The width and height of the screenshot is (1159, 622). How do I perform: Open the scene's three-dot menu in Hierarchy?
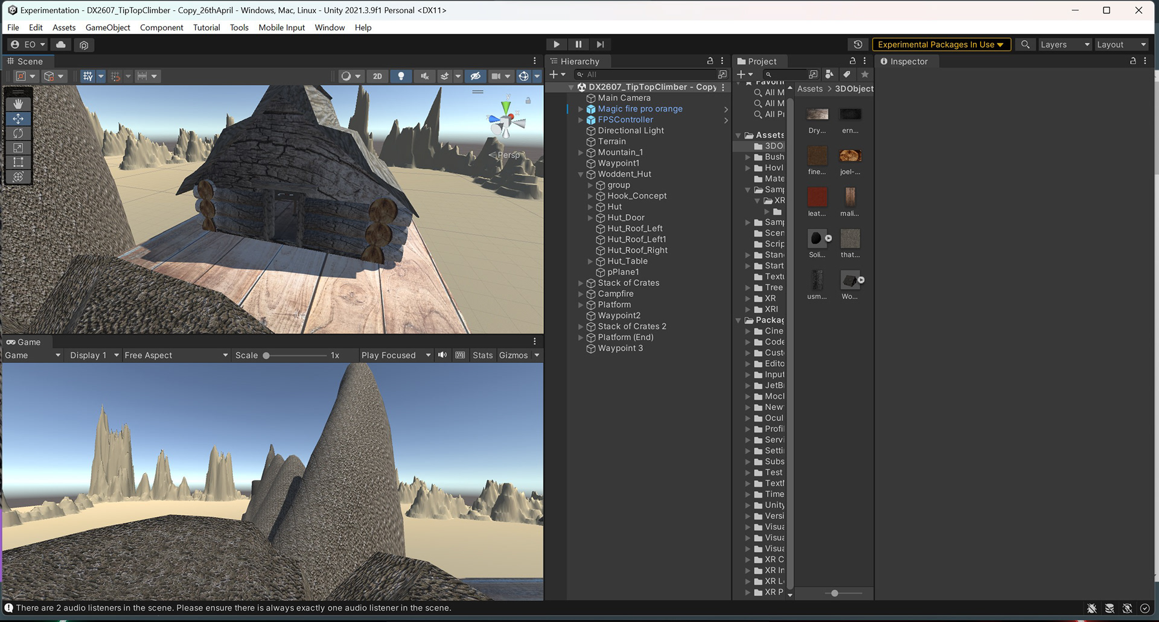(723, 87)
